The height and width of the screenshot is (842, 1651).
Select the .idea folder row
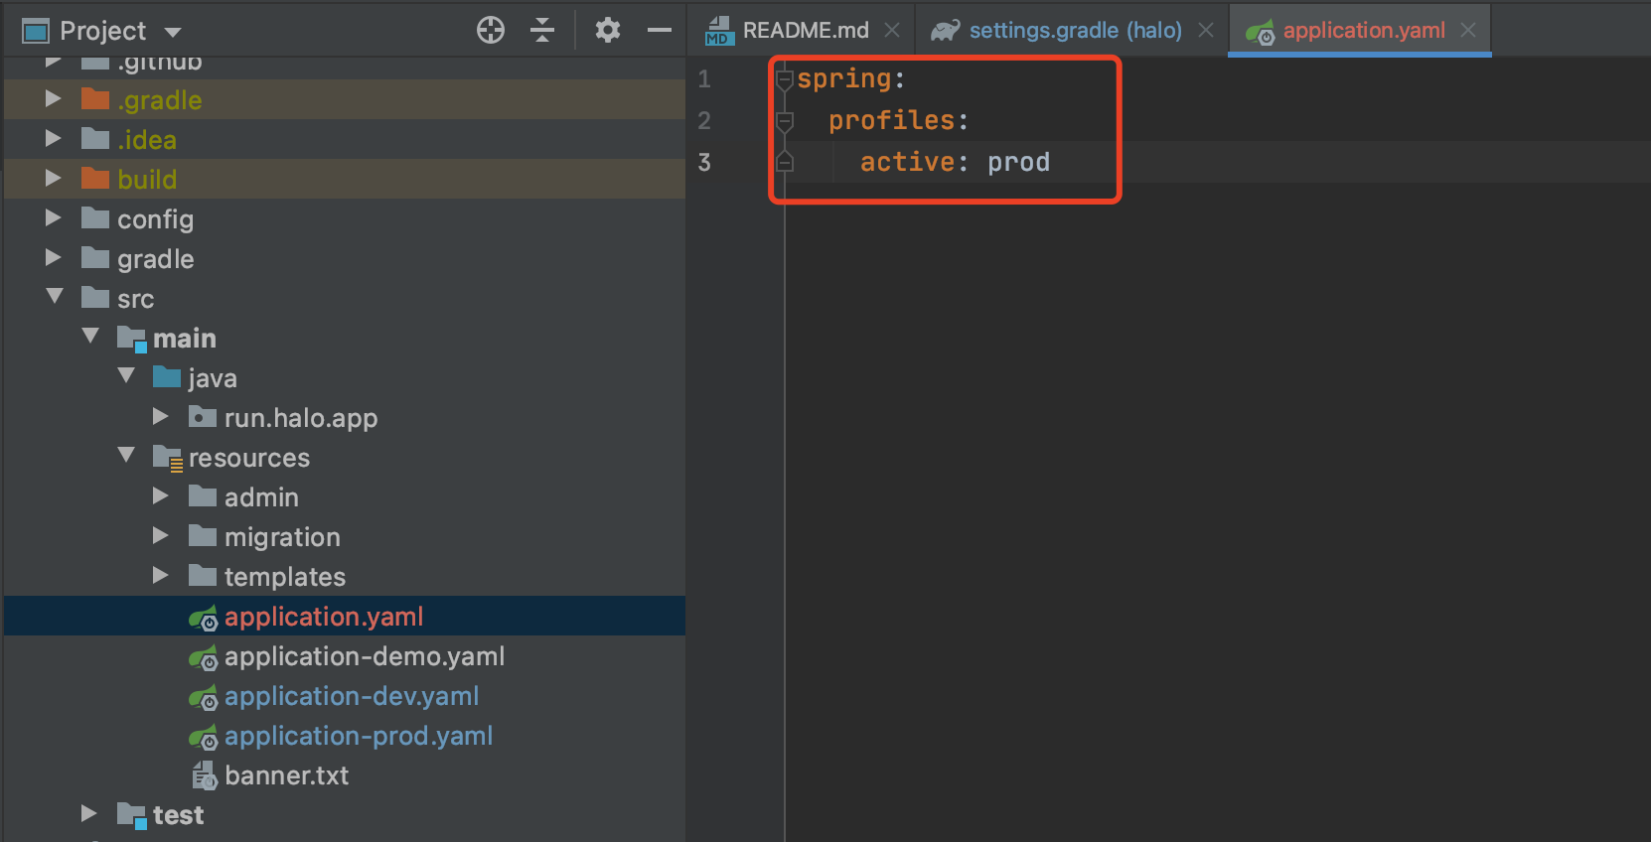(x=344, y=139)
